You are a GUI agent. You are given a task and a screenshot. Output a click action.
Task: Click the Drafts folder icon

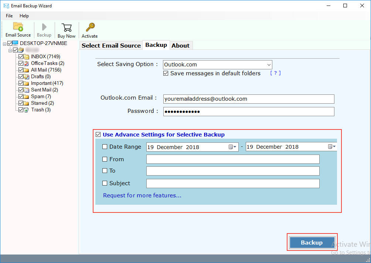(26, 76)
